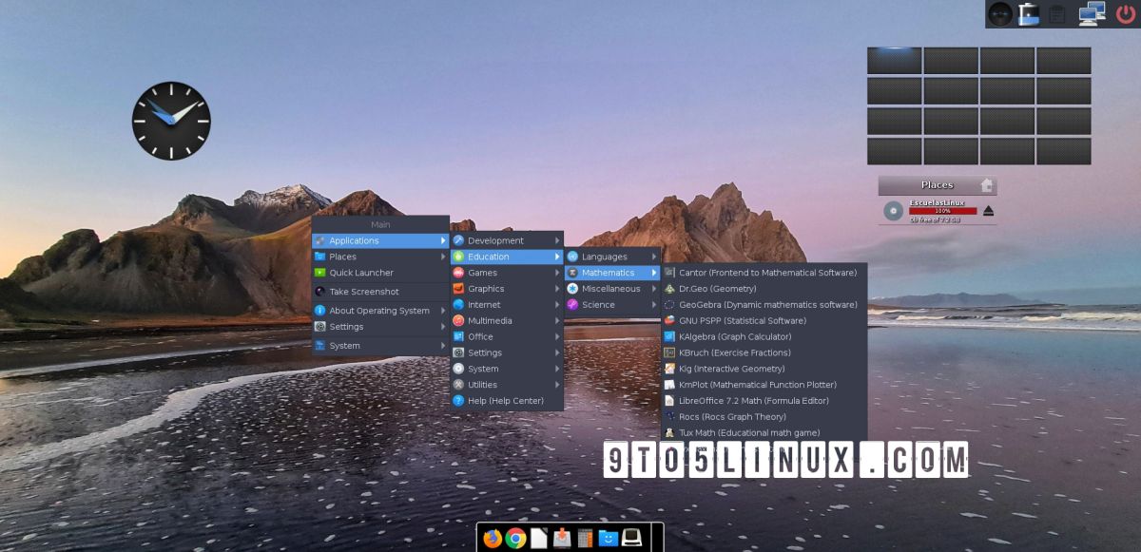
Task: Expand the Multimedia submenu arrow
Action: click(x=557, y=320)
